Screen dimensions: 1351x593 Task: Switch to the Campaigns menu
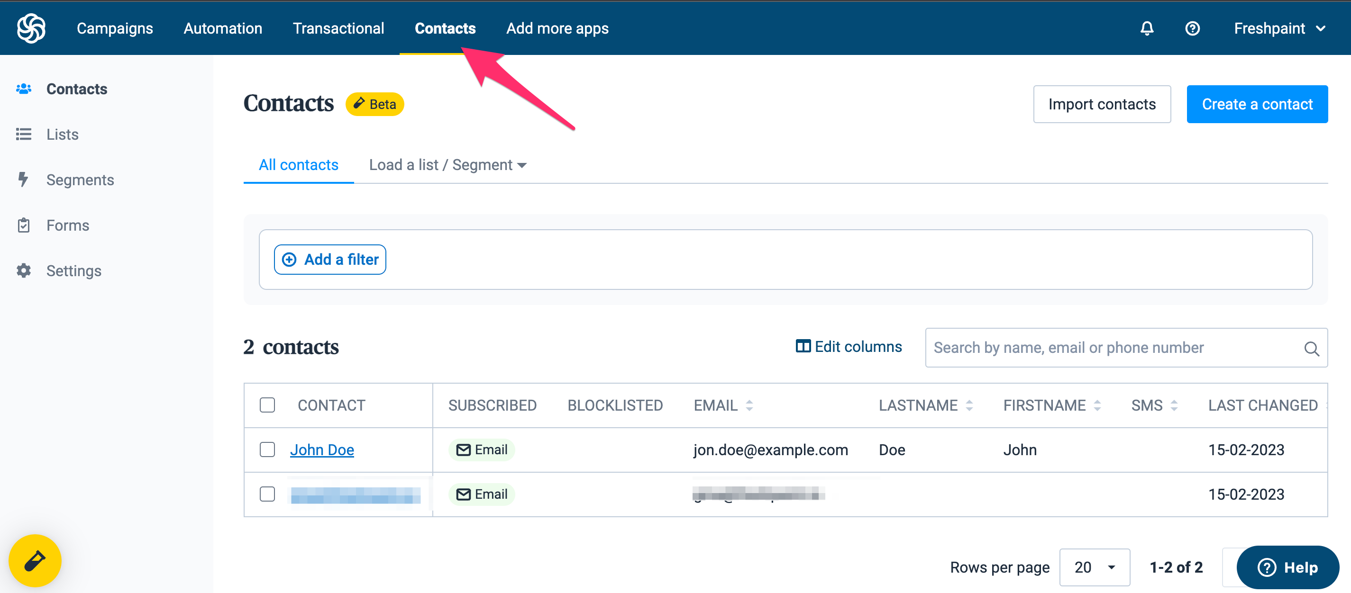pyautogui.click(x=115, y=28)
